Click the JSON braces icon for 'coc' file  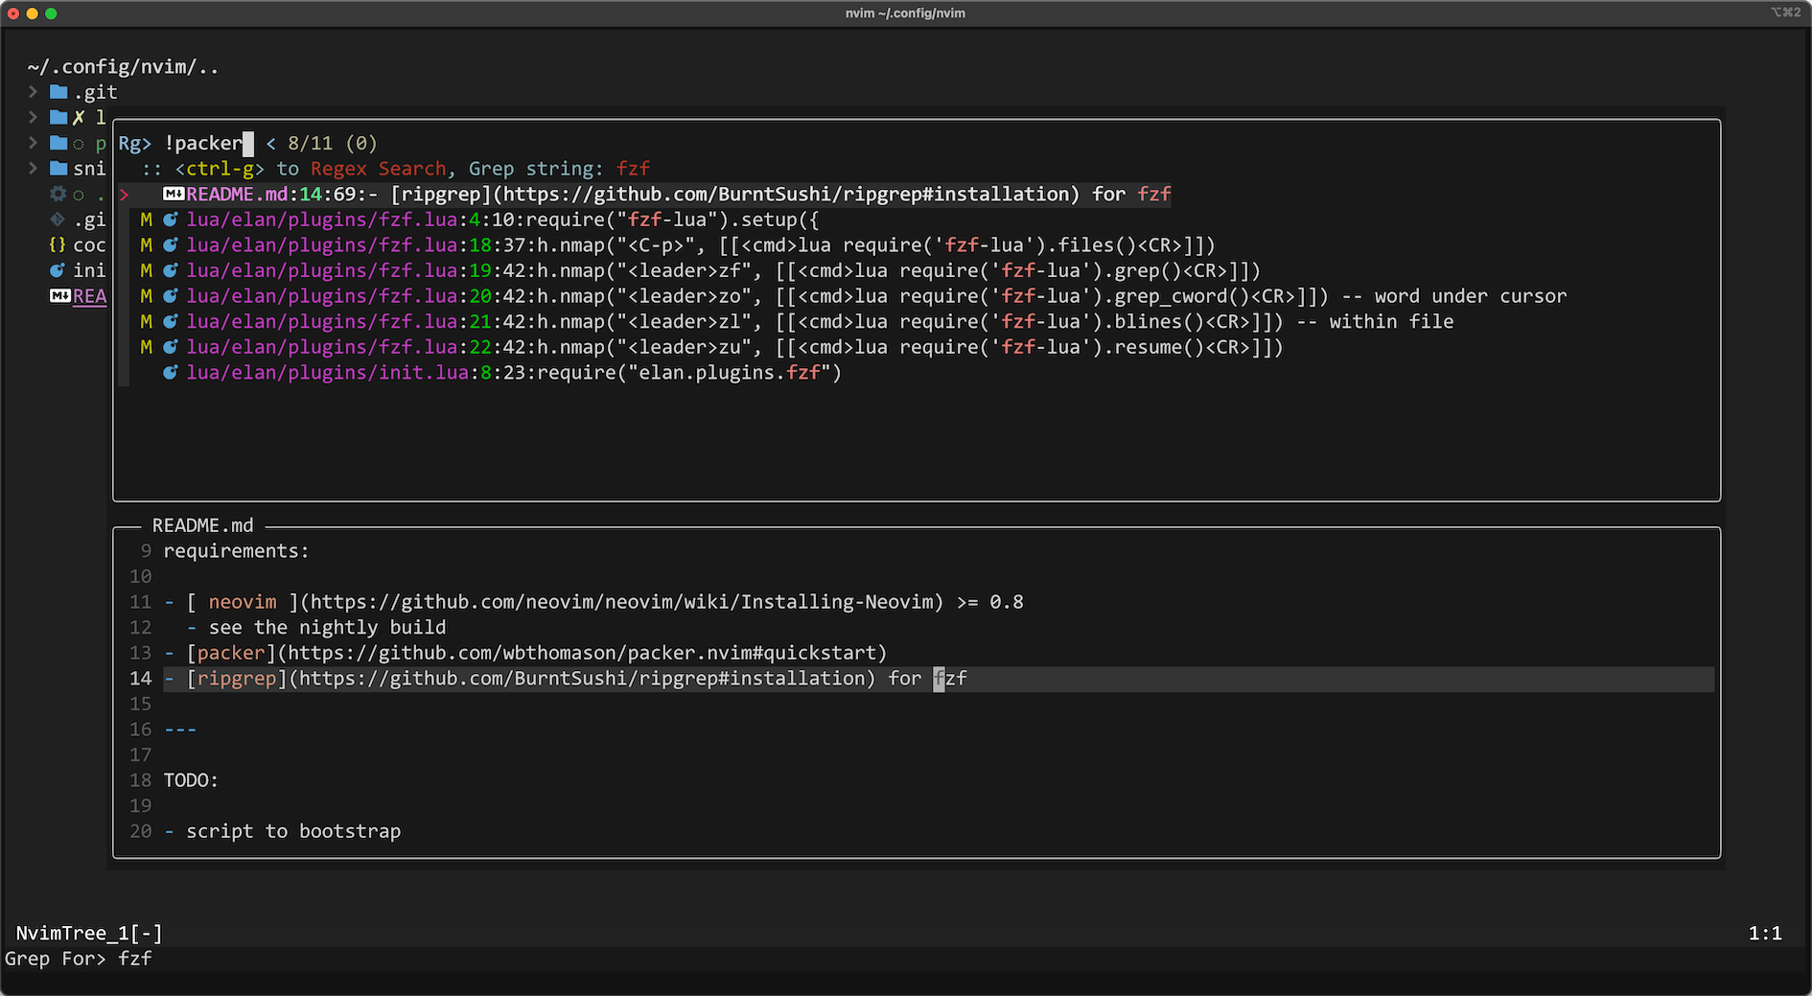[58, 244]
